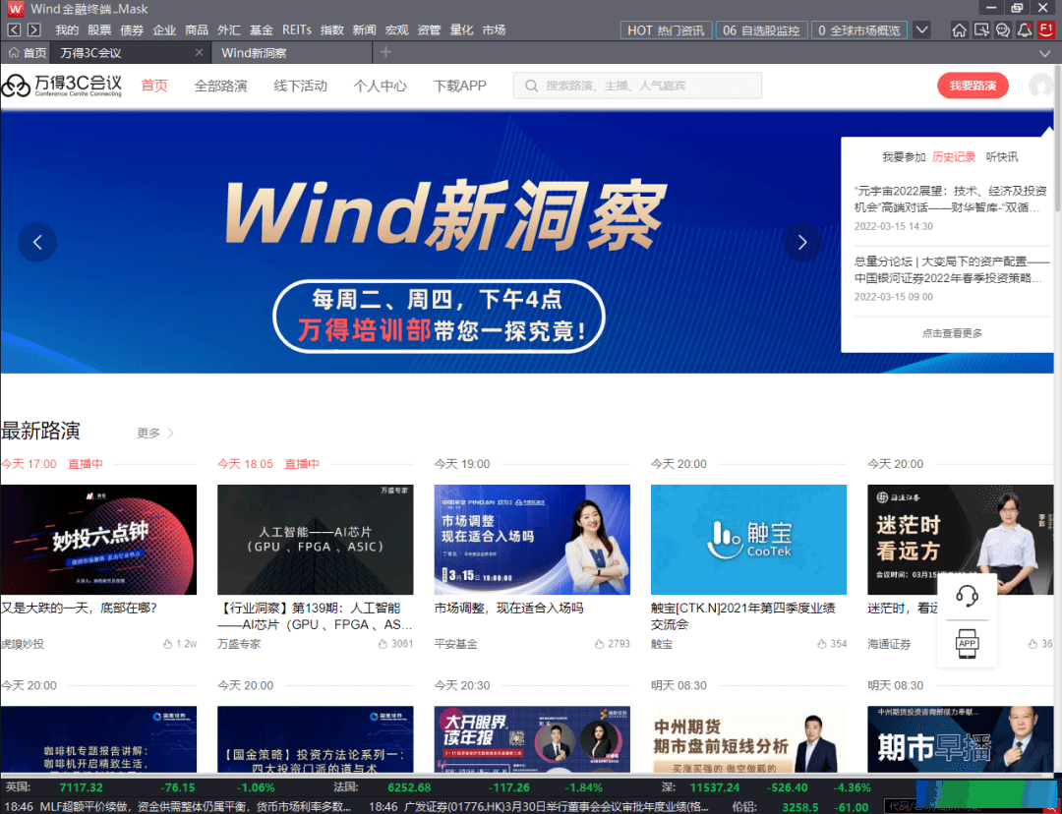Switch to the 万得3C会议 tab

tap(131, 53)
